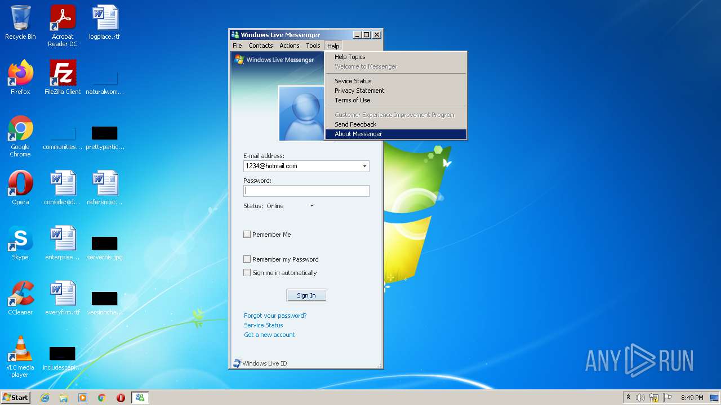Click the Chrome taskbar icon
Viewport: 721px width, 405px height.
[x=102, y=398]
